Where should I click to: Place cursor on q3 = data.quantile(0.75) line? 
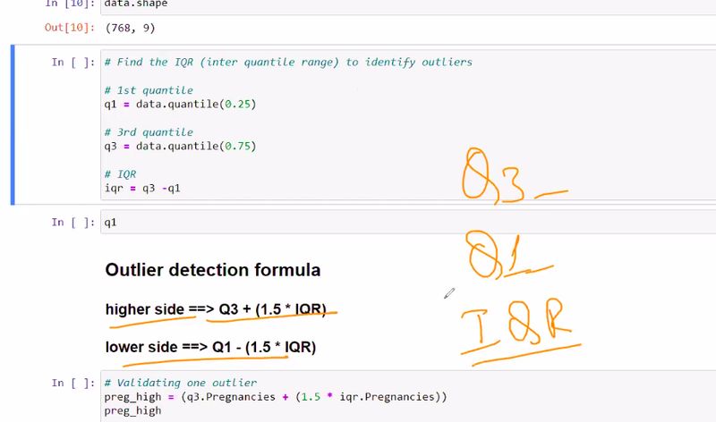point(180,147)
